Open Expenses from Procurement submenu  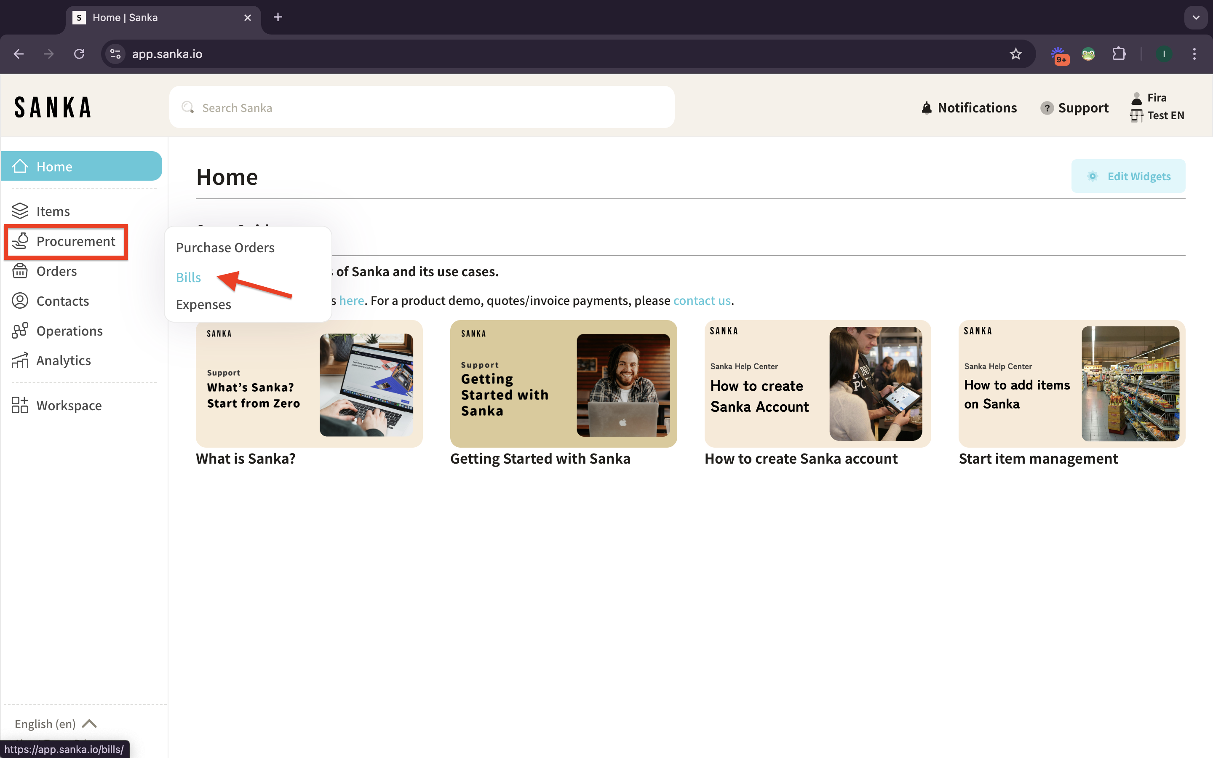pos(203,304)
